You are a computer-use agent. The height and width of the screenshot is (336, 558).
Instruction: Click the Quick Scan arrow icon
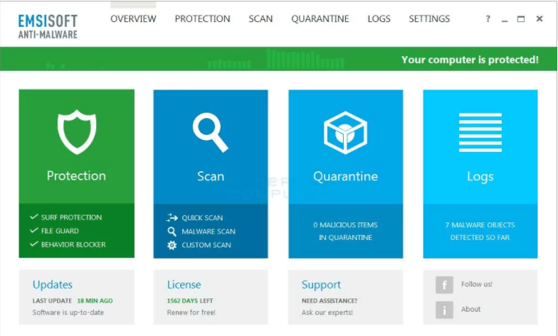click(x=172, y=217)
